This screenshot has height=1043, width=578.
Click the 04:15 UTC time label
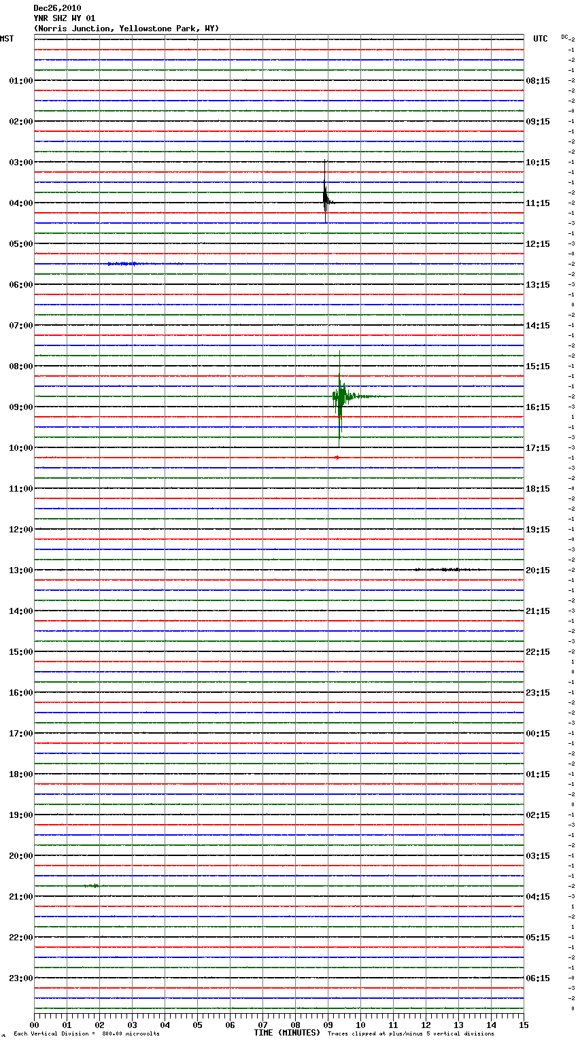[x=538, y=897]
